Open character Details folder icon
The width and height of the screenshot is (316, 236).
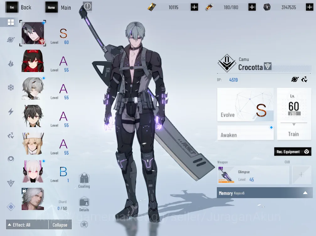pos(84,204)
